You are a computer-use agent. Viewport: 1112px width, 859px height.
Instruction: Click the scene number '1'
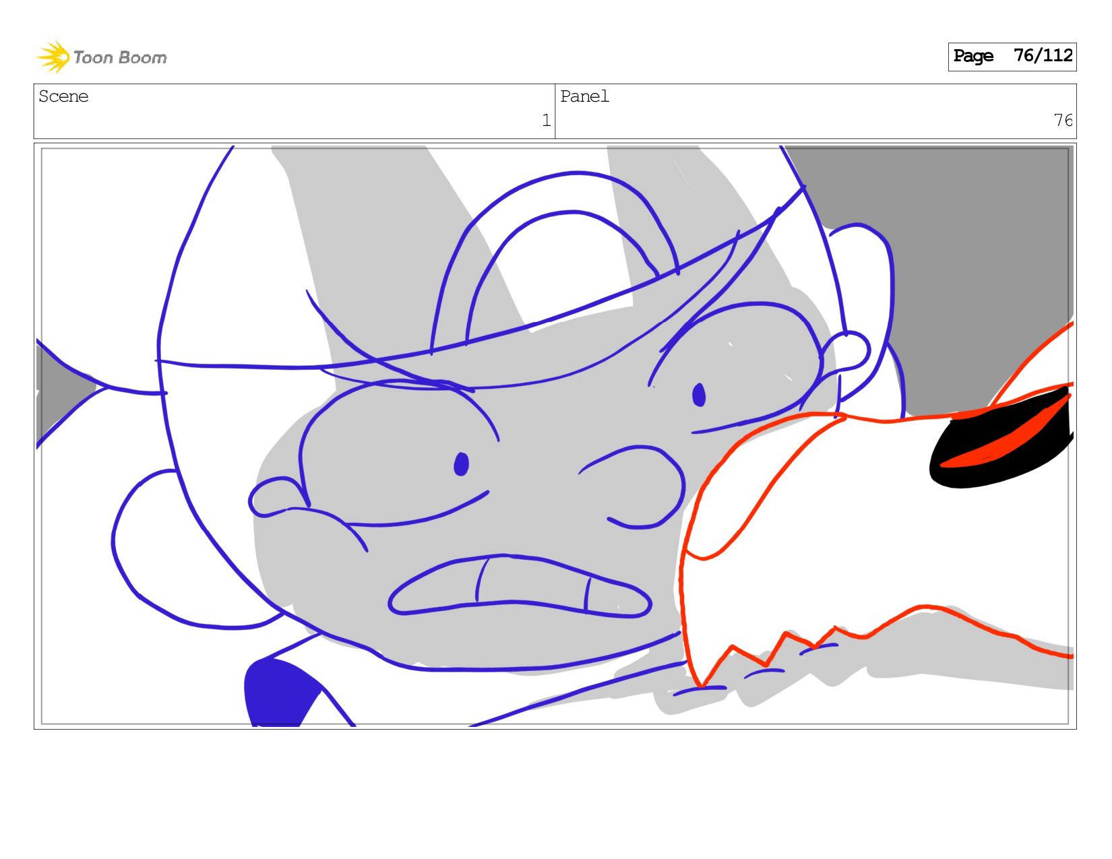tap(546, 121)
